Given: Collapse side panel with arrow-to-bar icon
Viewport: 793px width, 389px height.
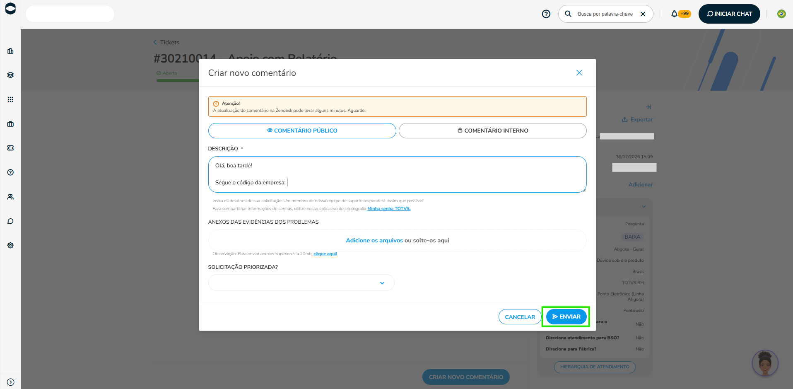Looking at the screenshot, I should (648, 107).
